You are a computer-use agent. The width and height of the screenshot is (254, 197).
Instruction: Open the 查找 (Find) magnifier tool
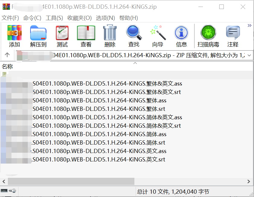(x=134, y=32)
